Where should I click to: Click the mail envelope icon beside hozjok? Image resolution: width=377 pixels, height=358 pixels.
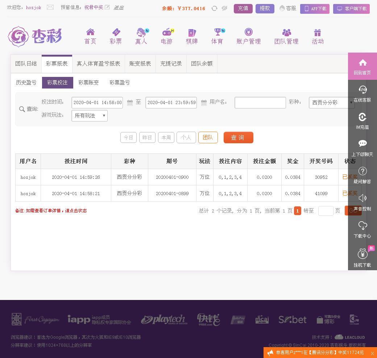(x=50, y=7)
